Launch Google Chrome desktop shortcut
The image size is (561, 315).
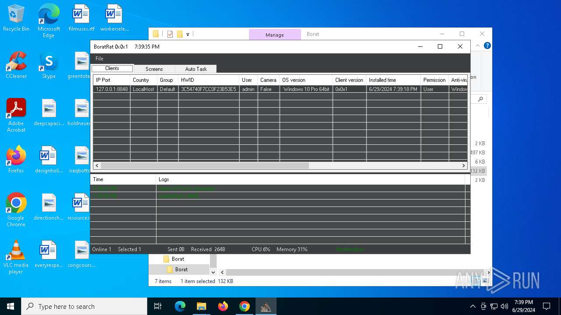coord(16,210)
